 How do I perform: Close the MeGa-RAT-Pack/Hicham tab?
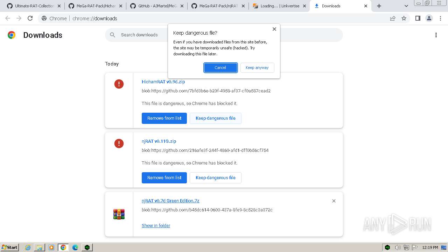pos(120,6)
